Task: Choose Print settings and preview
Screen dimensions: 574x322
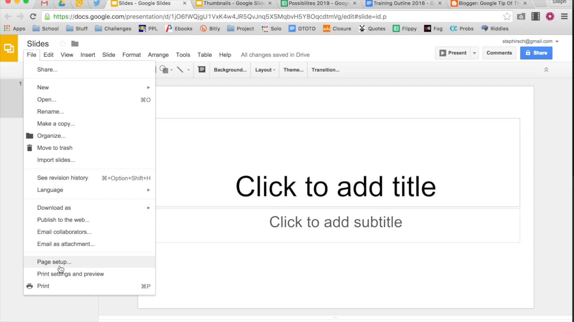Action: pos(89,274)
